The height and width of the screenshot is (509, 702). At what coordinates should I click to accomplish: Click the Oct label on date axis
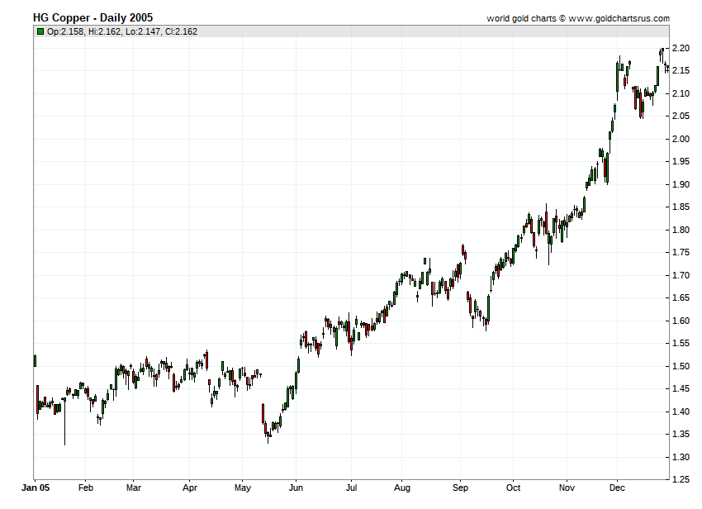click(513, 488)
